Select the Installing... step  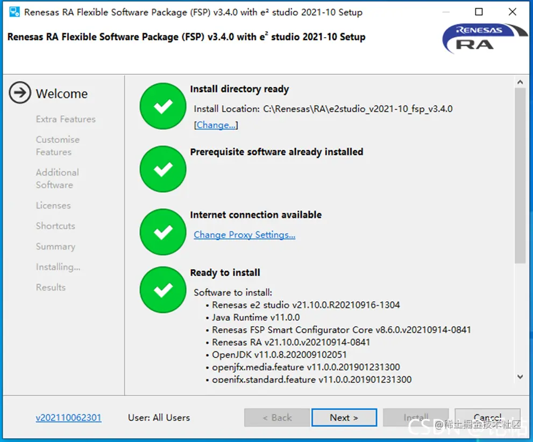[58, 267]
